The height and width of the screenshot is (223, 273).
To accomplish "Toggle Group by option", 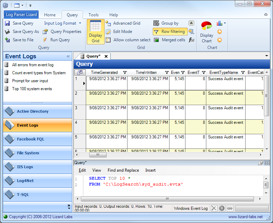I will [x=166, y=23].
